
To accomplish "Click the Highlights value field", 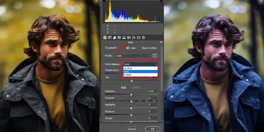I will pos(153,105).
